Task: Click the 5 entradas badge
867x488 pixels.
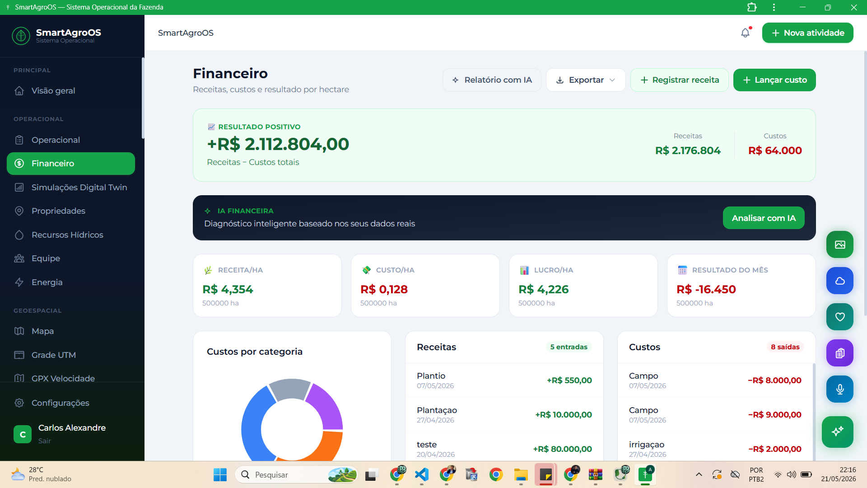Action: click(x=569, y=347)
